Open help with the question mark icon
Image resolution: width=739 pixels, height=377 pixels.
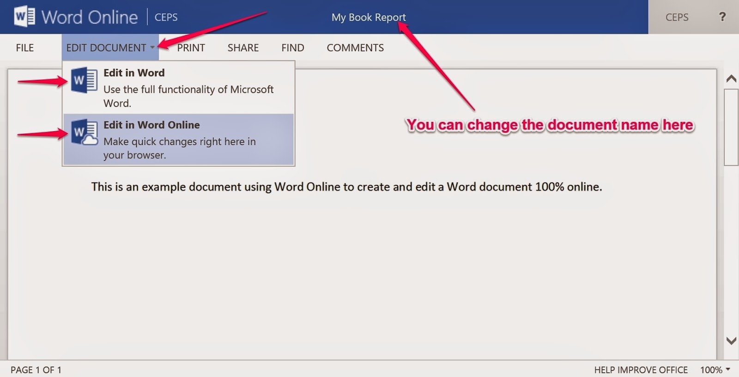pos(722,17)
